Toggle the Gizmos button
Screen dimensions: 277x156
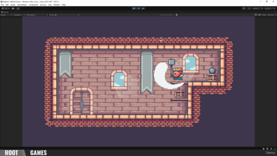(270, 15)
